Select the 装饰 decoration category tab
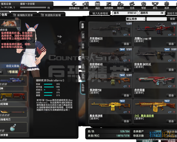This screenshot has height=142, width=177. (x=83, y=76)
